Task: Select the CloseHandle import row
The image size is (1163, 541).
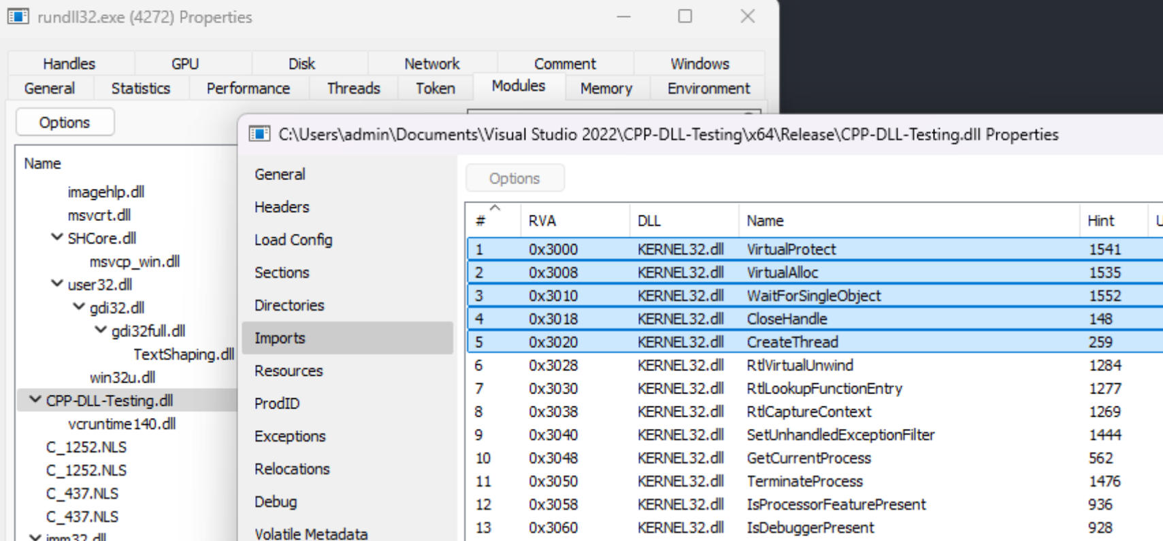Action: coord(815,318)
